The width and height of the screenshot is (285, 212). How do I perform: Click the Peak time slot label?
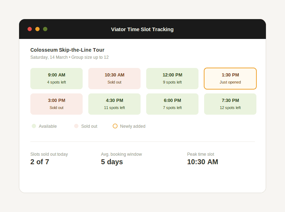tap(201, 154)
